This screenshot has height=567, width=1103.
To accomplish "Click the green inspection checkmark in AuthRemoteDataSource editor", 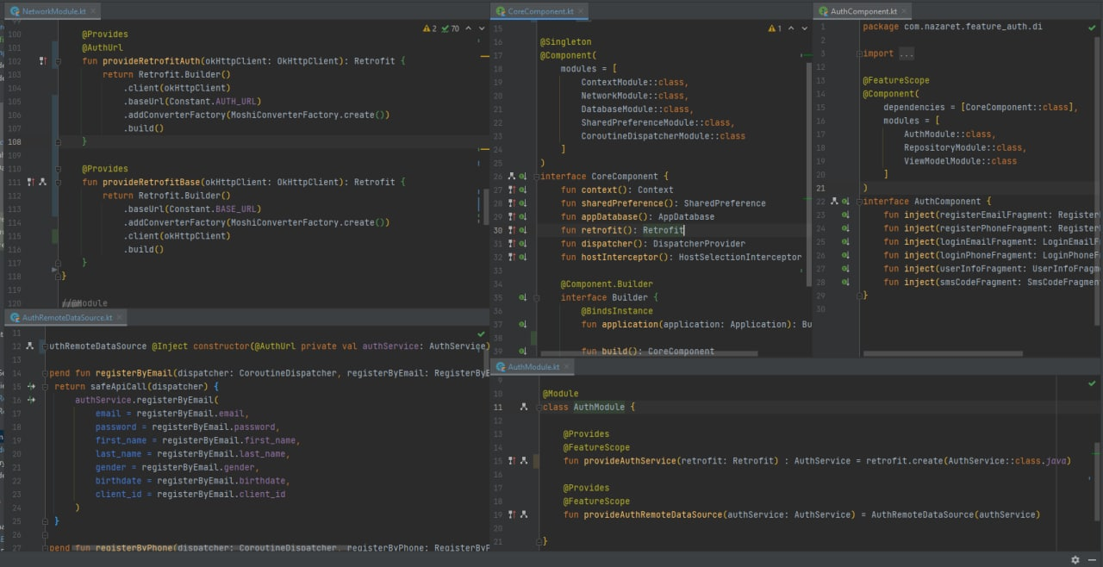I will [481, 333].
